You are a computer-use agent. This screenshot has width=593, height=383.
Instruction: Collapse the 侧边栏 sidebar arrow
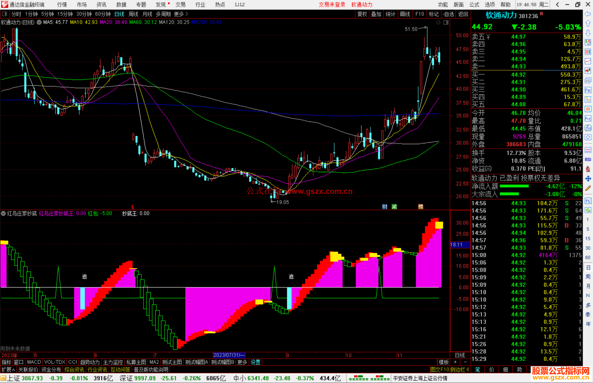(x=468, y=370)
